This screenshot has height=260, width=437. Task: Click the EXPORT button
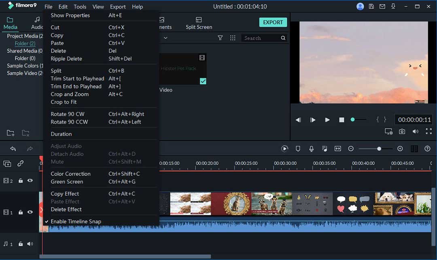click(273, 22)
